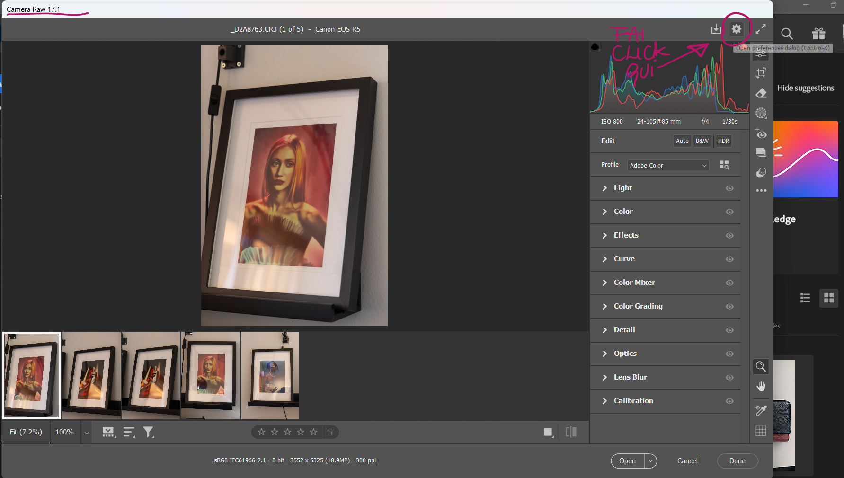Switch to list view in Photoshop window
844x478 pixels.
coord(805,298)
